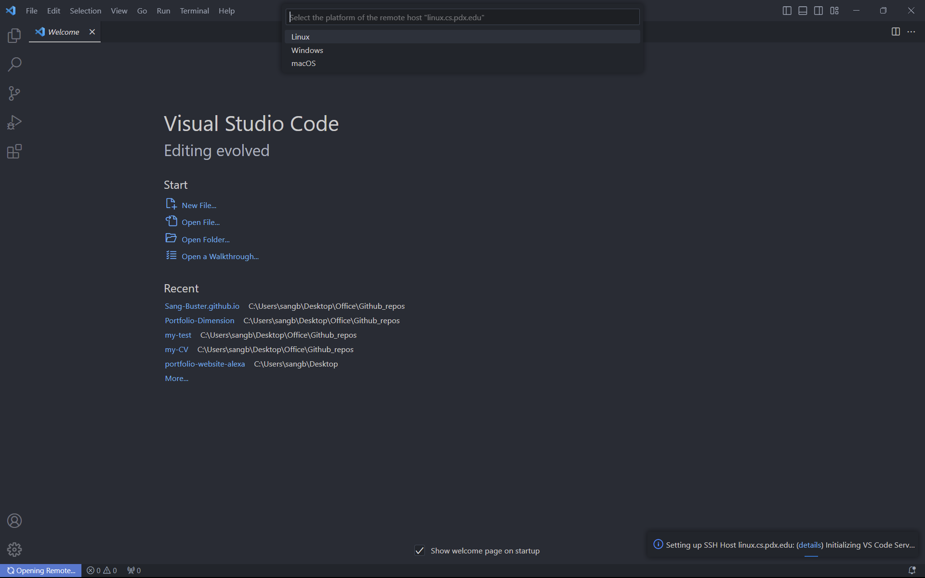Click the Accounts icon
Viewport: 925px width, 578px height.
coord(14,521)
